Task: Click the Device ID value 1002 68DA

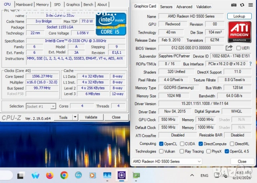Action: click(231, 56)
